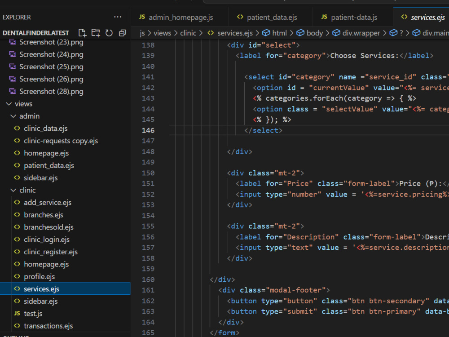Image resolution: width=449 pixels, height=337 pixels.
Task: Place cursor on 'Choose Services:' label text
Action: (x=365, y=56)
